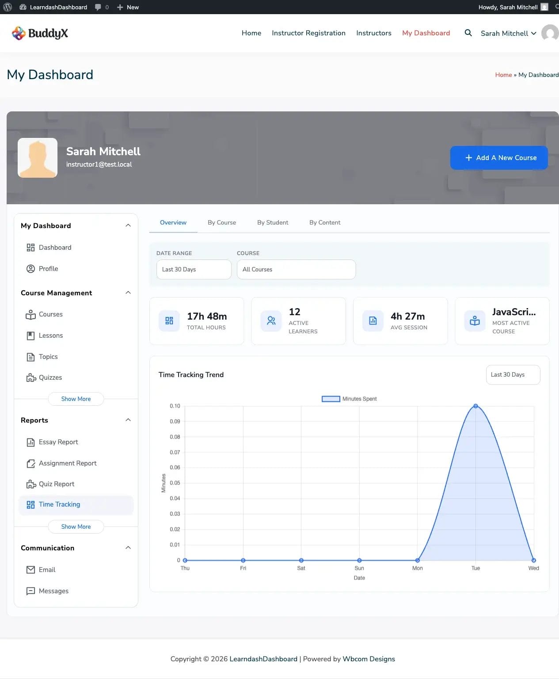Click the header user avatar
Viewport: 559px width, 679px height.
point(550,33)
